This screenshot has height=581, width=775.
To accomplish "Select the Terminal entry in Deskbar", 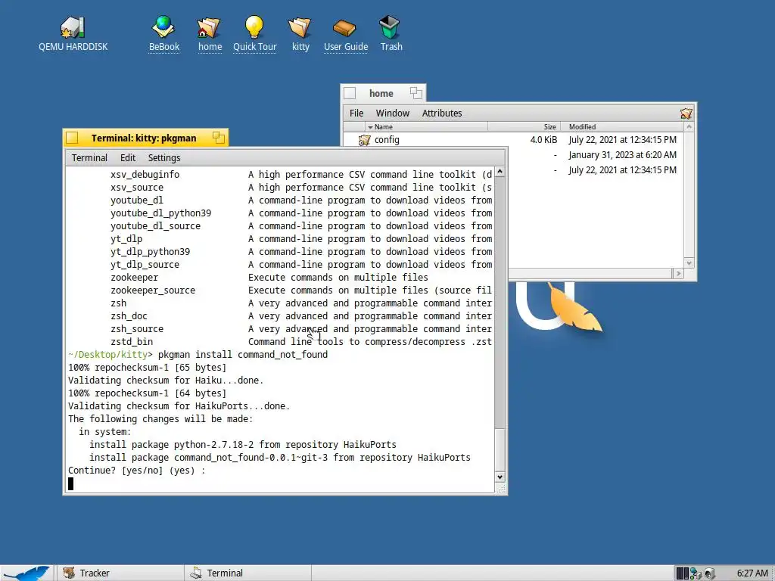I will [x=248, y=573].
